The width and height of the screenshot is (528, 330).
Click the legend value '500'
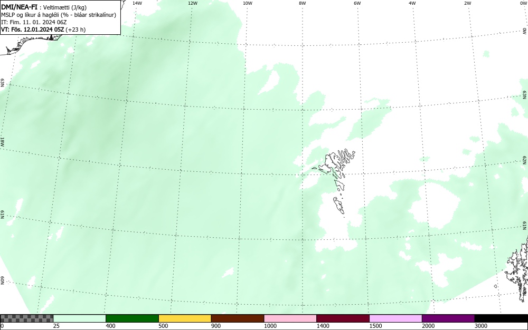pos(163,326)
